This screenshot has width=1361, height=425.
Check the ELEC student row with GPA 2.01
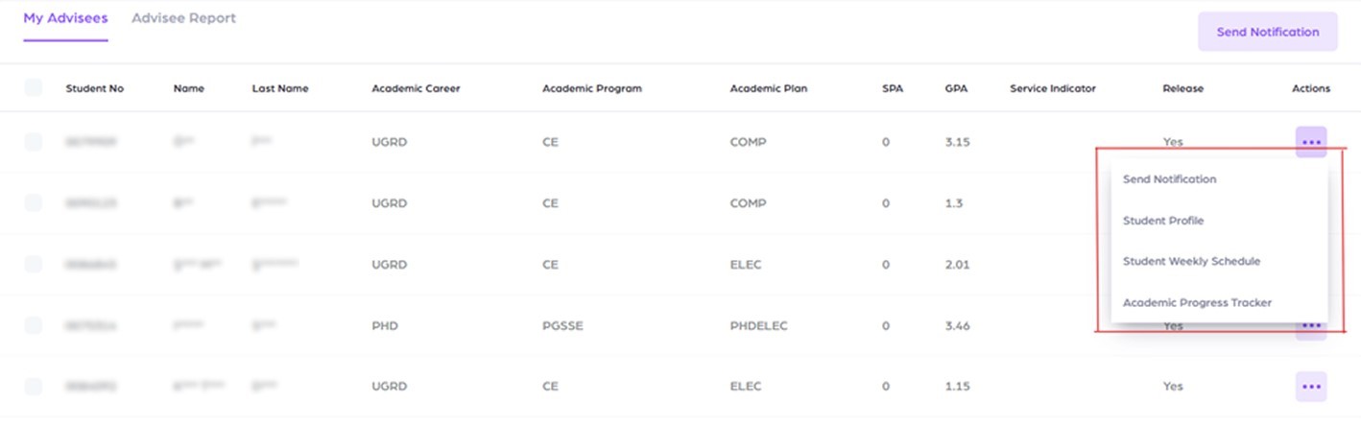click(x=34, y=265)
